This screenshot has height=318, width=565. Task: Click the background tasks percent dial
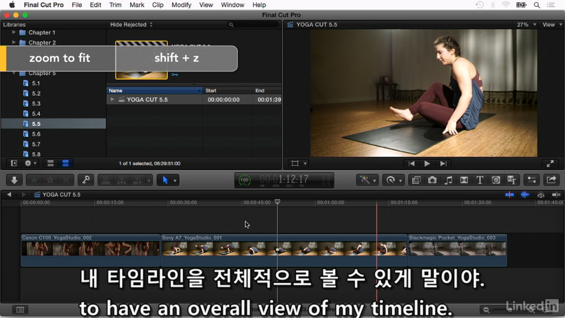pos(244,180)
